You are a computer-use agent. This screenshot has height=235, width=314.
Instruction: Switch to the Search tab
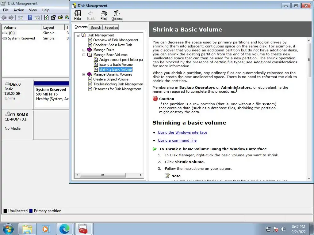point(96,27)
